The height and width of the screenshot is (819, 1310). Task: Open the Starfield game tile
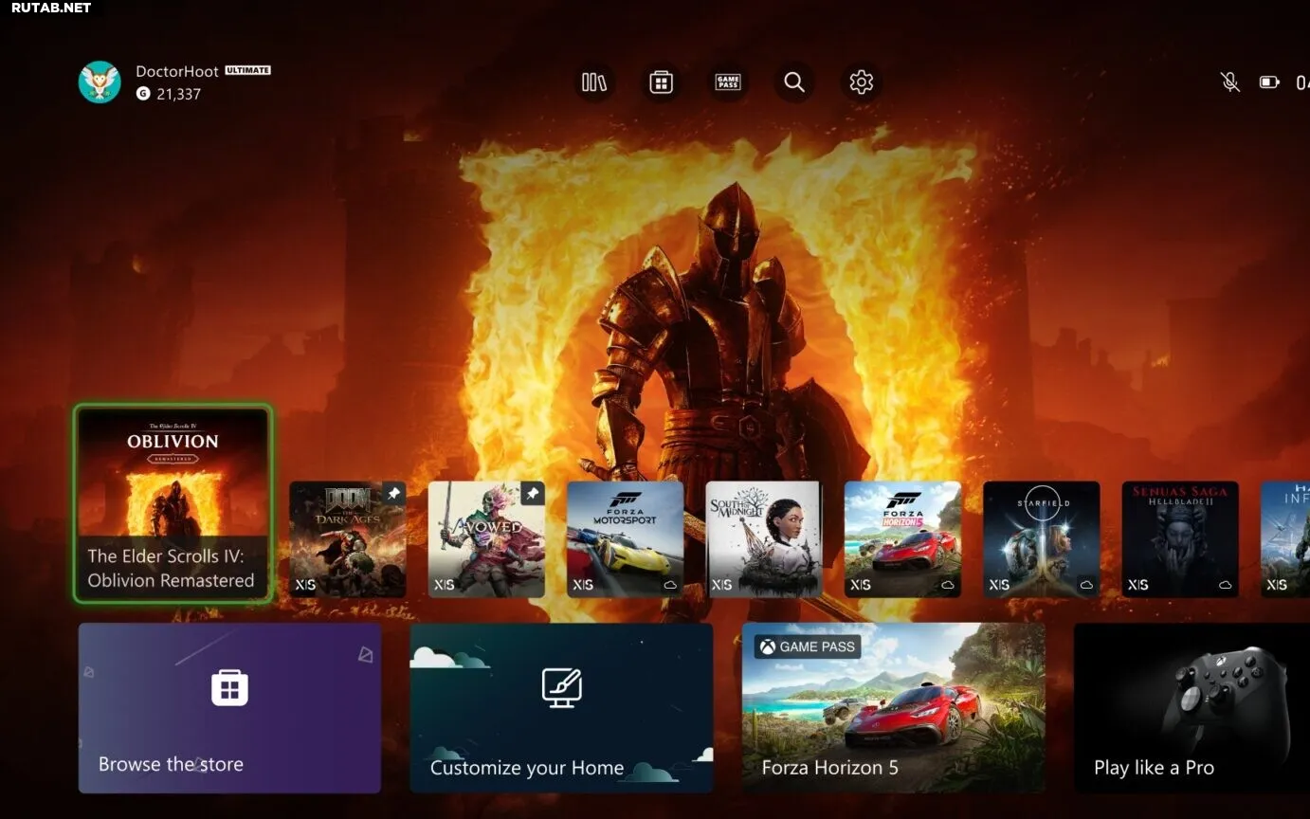1042,539
